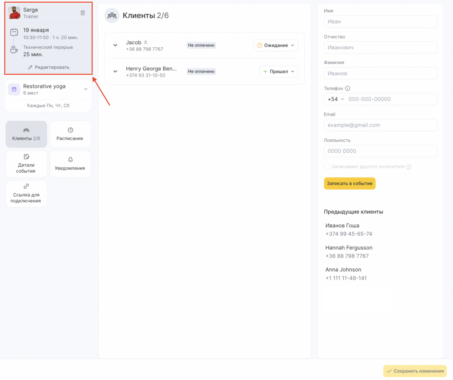Click the pencil icon beside Редактировать
Screen dimensions: 453x380
(31, 67)
